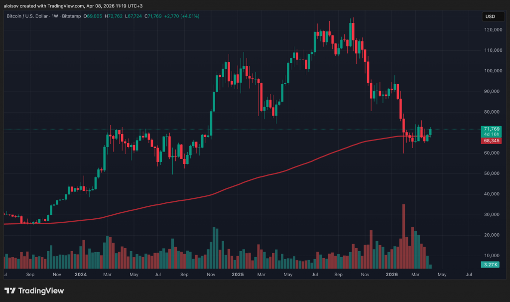Click the red moving average label 68,345
Image resolution: width=510 pixels, height=302 pixels.
490,141
